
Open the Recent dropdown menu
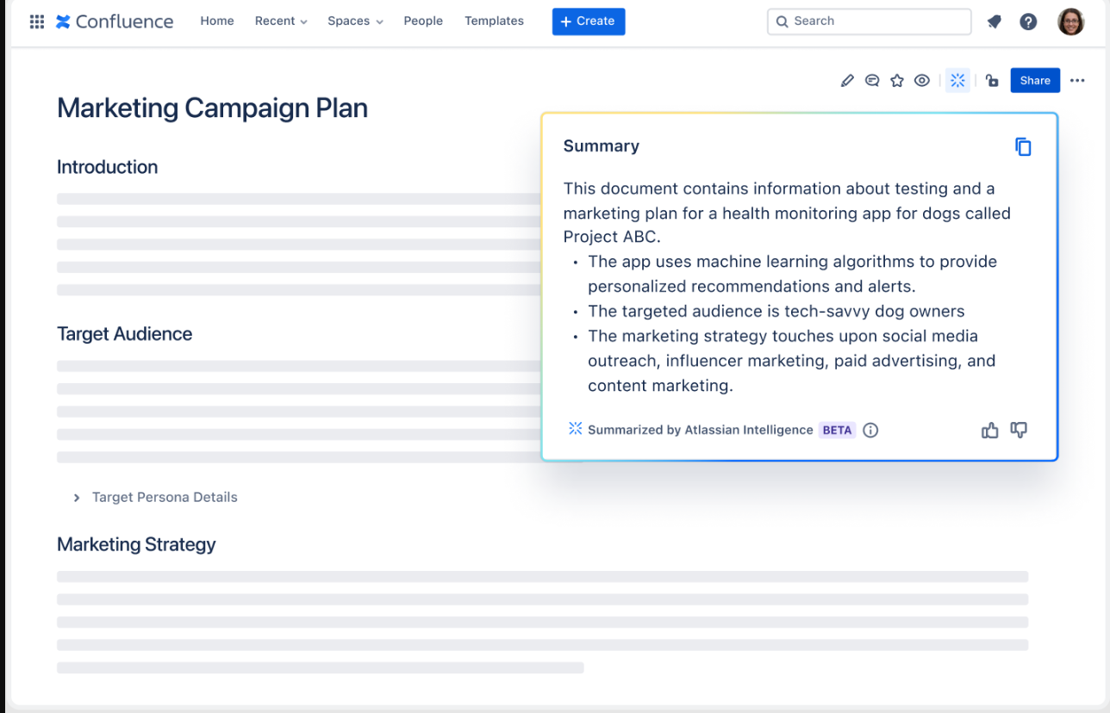click(x=281, y=22)
